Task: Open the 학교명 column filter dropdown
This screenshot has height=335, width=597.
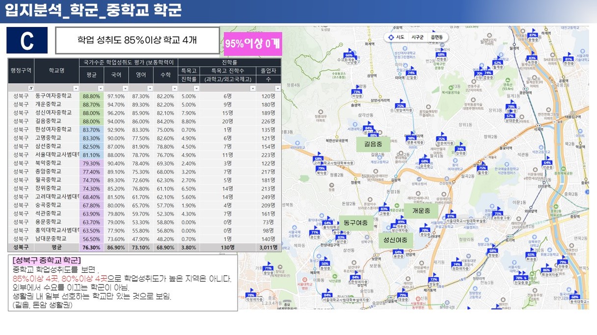Action: 75,89
